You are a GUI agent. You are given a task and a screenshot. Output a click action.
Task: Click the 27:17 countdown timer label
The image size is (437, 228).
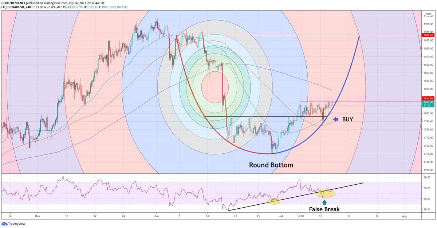click(427, 106)
